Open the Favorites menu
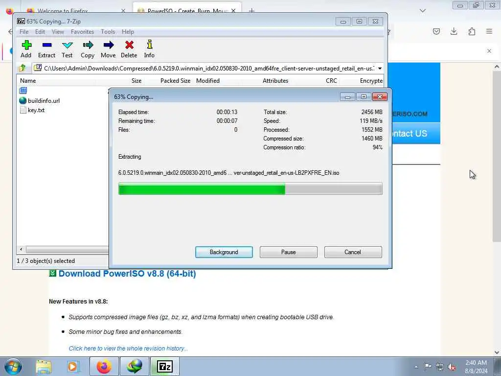Viewport: 501px width, 376px height. coord(82,32)
